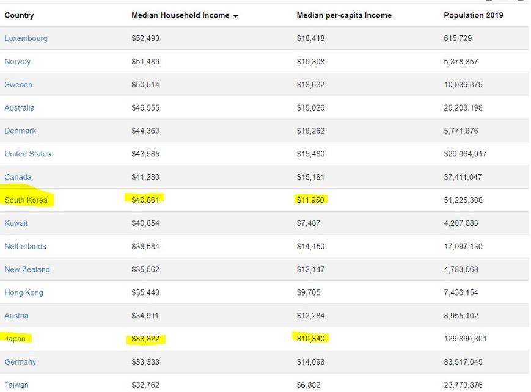531x392 pixels.
Task: Open the highlighted Japan link
Action: click(x=15, y=339)
